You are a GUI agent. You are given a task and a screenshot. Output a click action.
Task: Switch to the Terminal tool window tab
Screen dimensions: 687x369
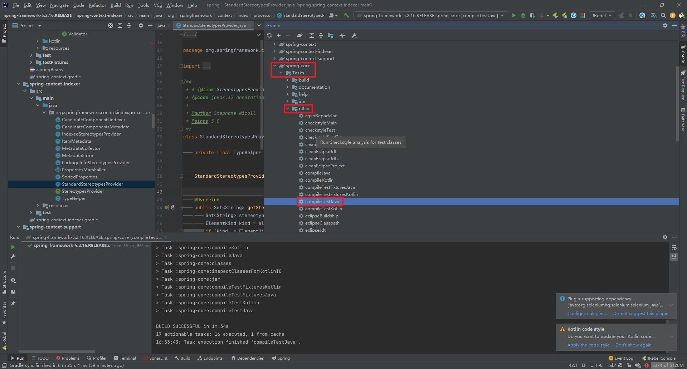pyautogui.click(x=125, y=358)
